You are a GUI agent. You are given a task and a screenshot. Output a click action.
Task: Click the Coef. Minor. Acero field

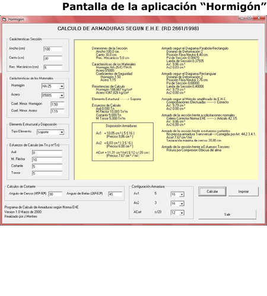click(58, 111)
